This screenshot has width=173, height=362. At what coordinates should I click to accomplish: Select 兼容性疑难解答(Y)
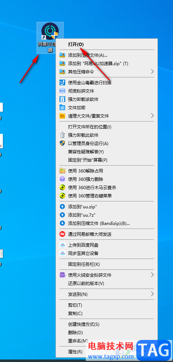pyautogui.click(x=107, y=152)
